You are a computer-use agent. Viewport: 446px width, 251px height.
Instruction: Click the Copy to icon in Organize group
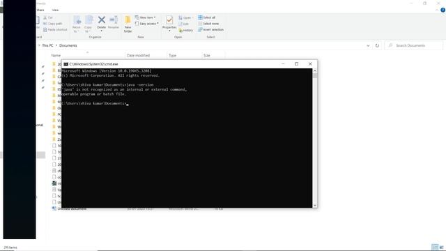pyautogui.click(x=89, y=20)
